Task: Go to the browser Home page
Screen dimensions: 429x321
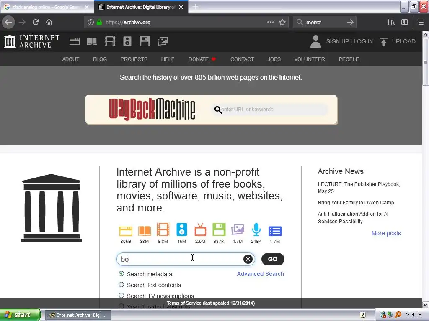Action: [49, 22]
